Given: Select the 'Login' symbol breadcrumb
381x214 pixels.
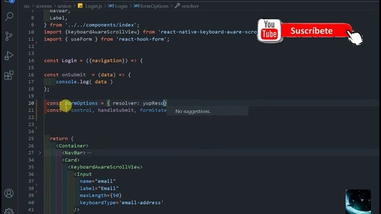Looking at the screenshot, I should (121, 6).
